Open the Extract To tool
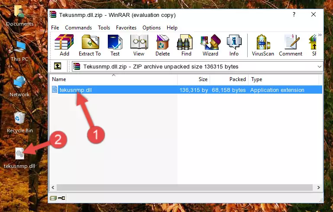The width and height of the screenshot is (333, 212). click(x=90, y=45)
